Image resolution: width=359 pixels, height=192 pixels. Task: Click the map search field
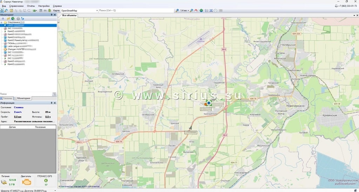click(x=135, y=10)
